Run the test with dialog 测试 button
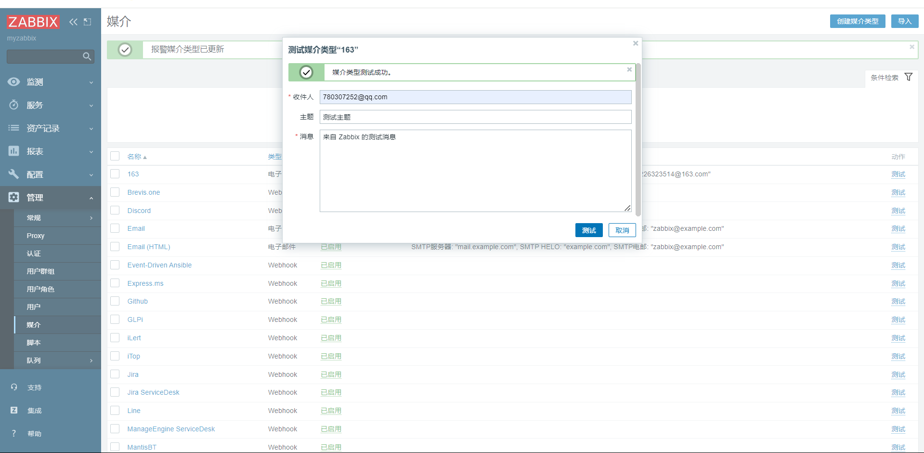Image resolution: width=924 pixels, height=453 pixels. pos(589,230)
